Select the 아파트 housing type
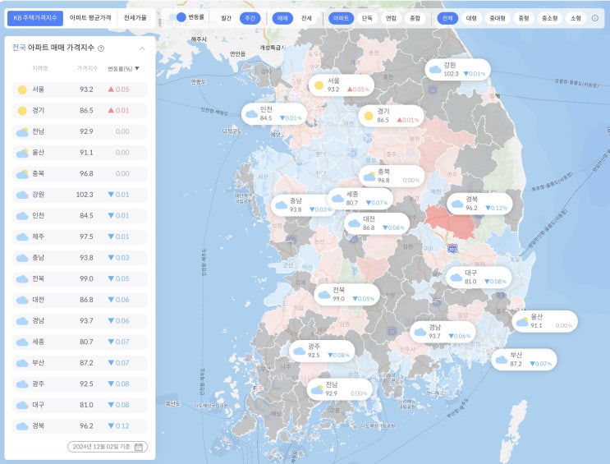 click(342, 18)
